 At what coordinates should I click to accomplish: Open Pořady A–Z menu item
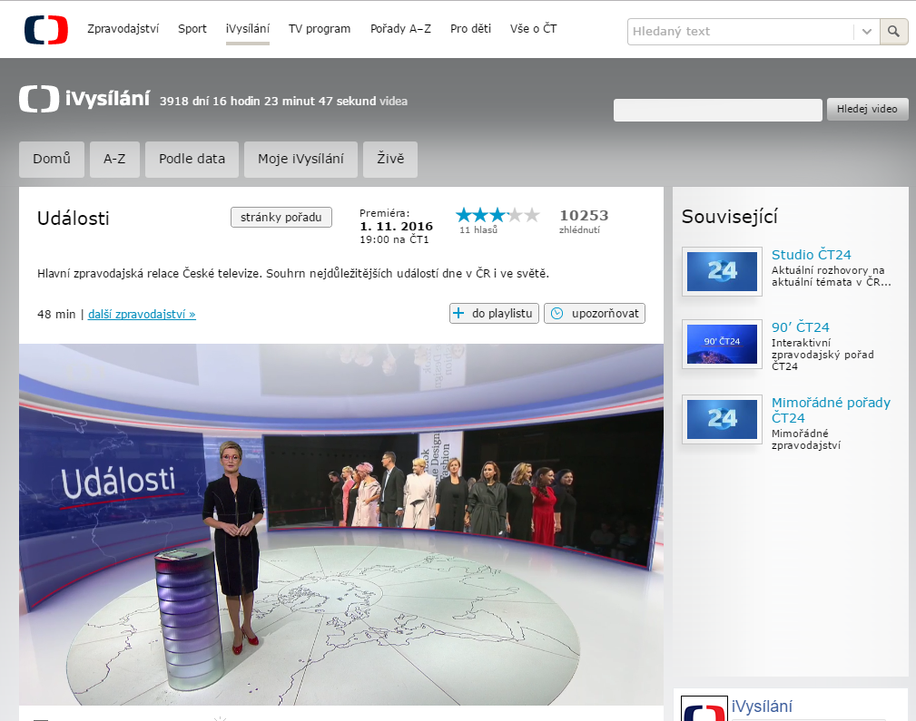(400, 29)
